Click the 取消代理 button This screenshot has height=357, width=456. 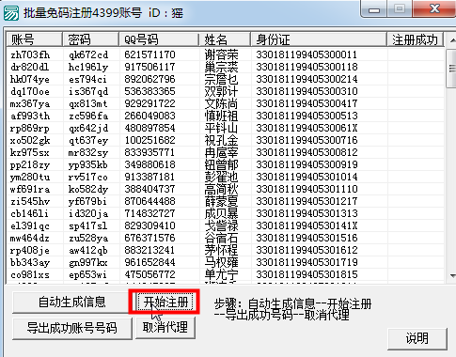165,328
